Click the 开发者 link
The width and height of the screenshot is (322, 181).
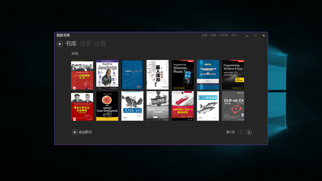pyautogui.click(x=224, y=36)
